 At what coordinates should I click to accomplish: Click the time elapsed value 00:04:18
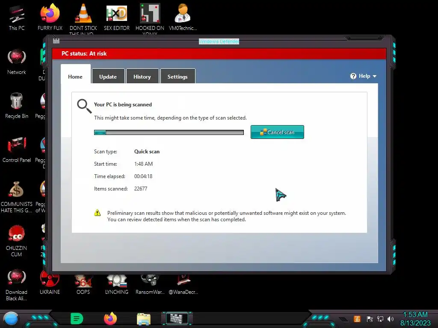pyautogui.click(x=143, y=176)
